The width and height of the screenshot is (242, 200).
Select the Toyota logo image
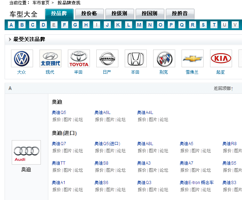[x=79, y=58]
